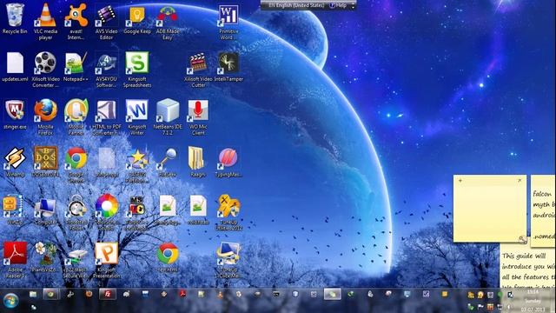Launch VLC media player shortcut
The image size is (556, 313).
coord(45,16)
